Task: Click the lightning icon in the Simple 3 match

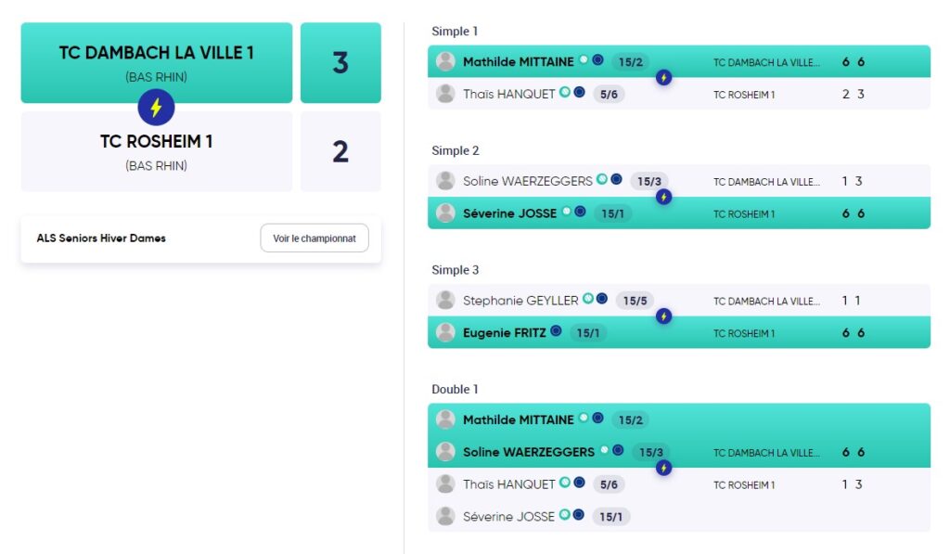Action: click(x=664, y=316)
